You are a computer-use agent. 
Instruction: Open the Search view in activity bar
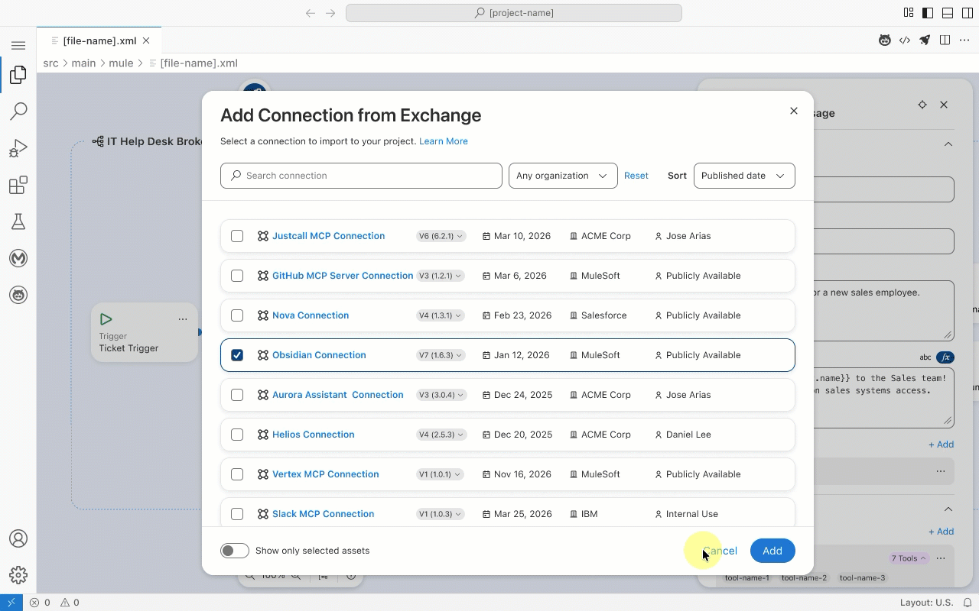click(x=18, y=112)
